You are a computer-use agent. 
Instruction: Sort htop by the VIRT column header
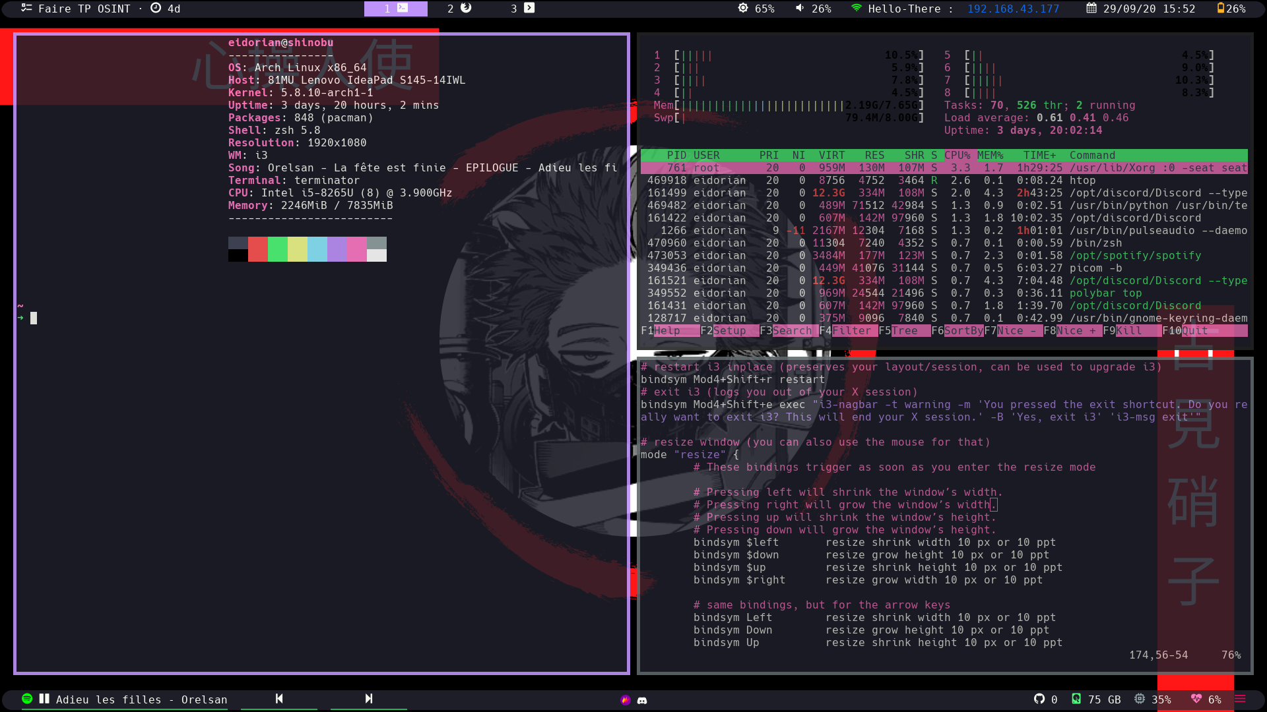point(831,156)
